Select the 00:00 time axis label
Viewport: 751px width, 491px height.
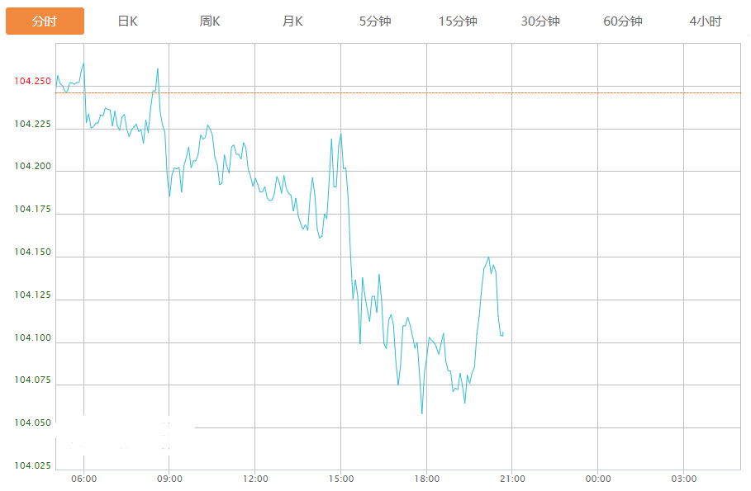[598, 479]
